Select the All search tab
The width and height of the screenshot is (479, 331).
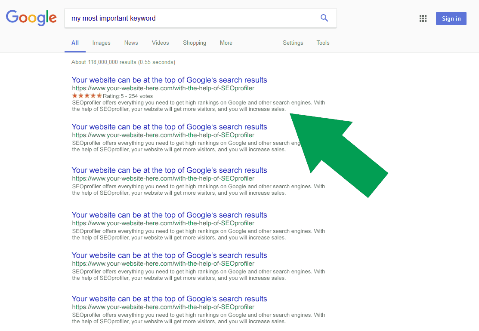[75, 43]
